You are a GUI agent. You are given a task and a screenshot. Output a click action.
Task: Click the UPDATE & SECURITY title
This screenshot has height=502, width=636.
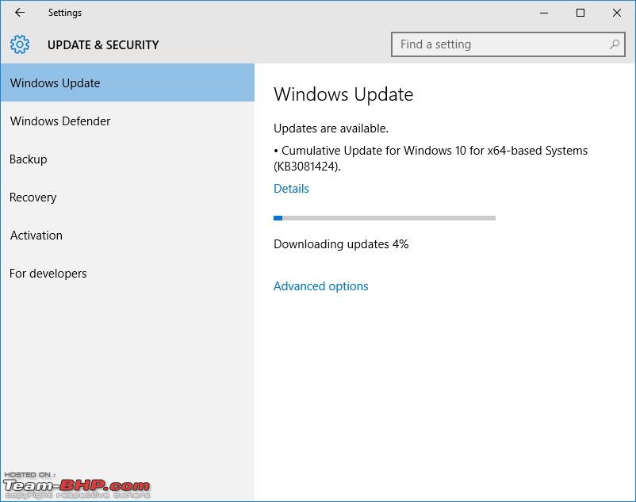103,44
